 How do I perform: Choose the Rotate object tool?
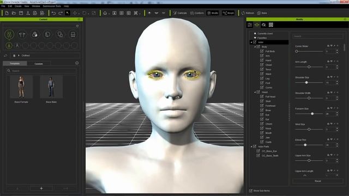pyautogui.click(x=85, y=13)
